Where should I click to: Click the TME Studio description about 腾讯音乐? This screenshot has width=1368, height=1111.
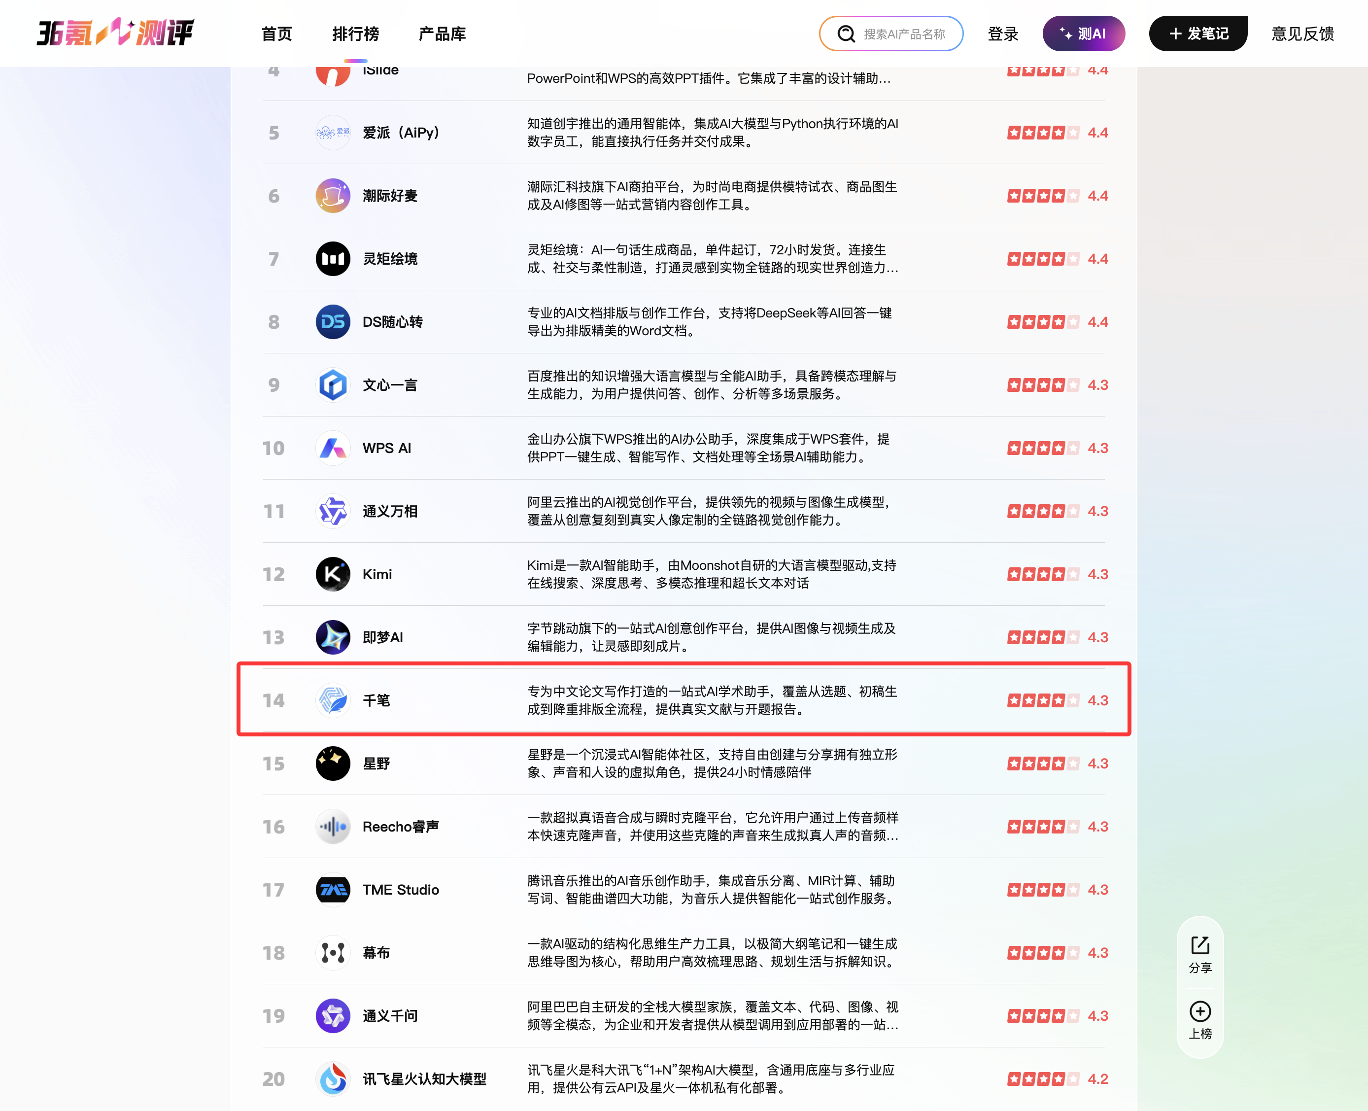coord(711,890)
